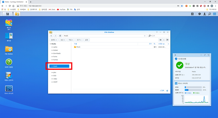This screenshot has width=218, height=118.
Task: Toggle the widgets panel icon in DSM taskbar
Action: (x=215, y=14)
